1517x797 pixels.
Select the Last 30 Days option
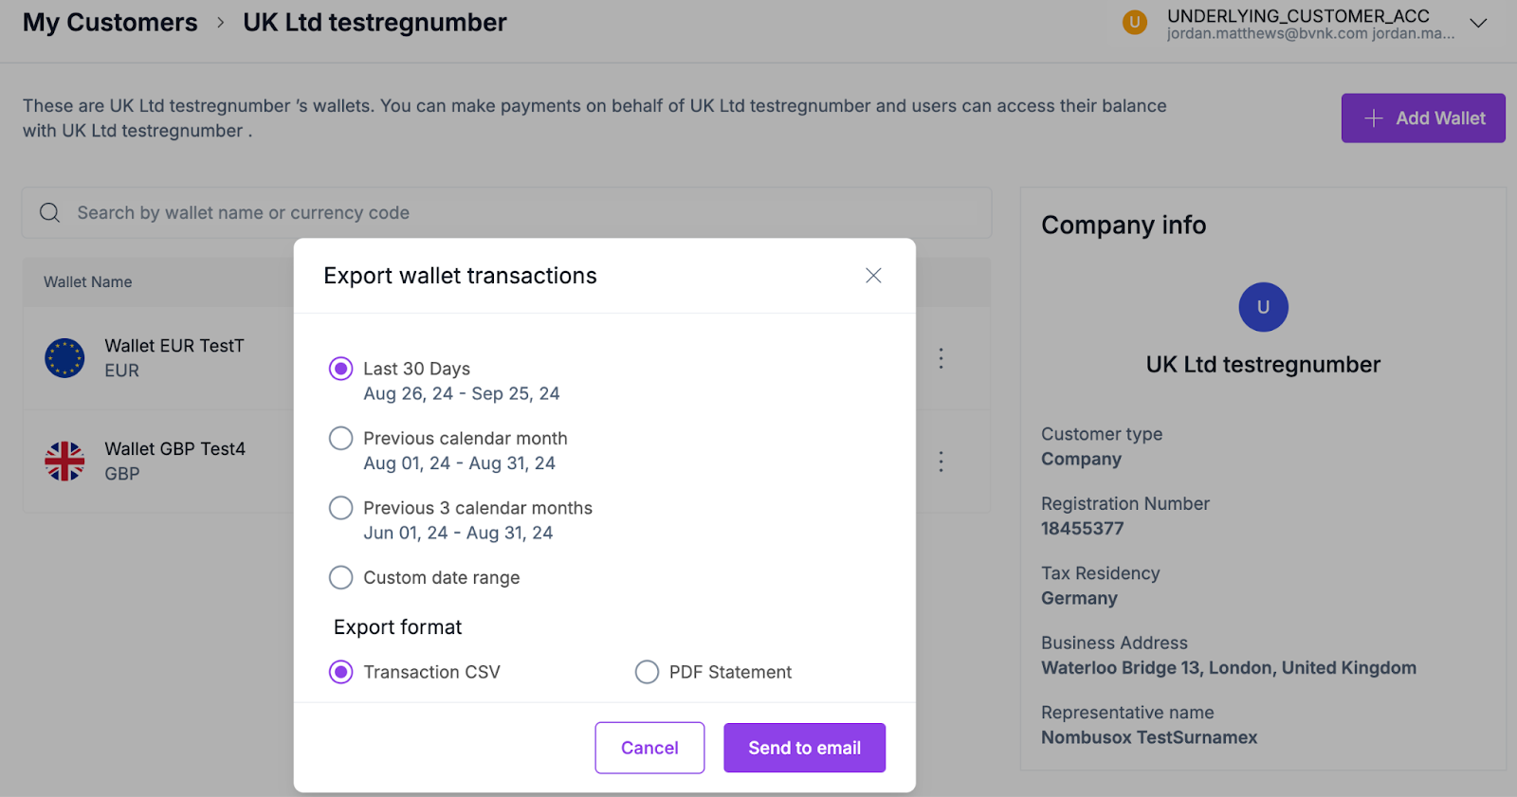tap(340, 369)
